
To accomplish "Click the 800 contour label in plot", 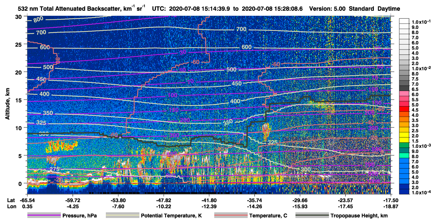I will 38,19.
